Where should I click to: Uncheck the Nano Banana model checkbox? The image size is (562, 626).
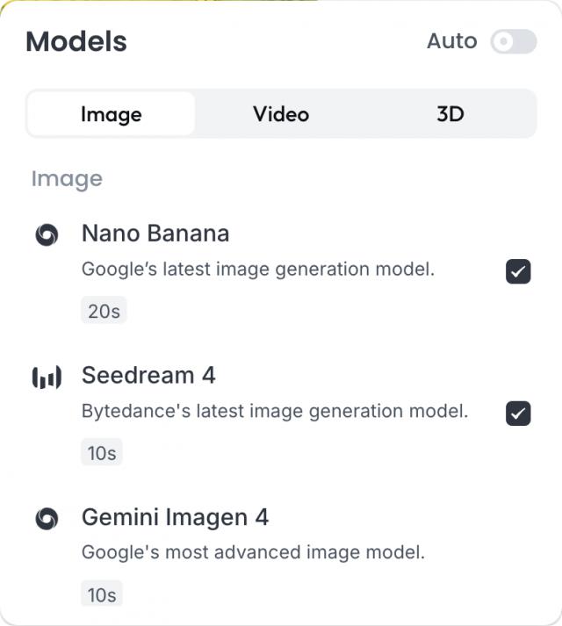point(518,272)
